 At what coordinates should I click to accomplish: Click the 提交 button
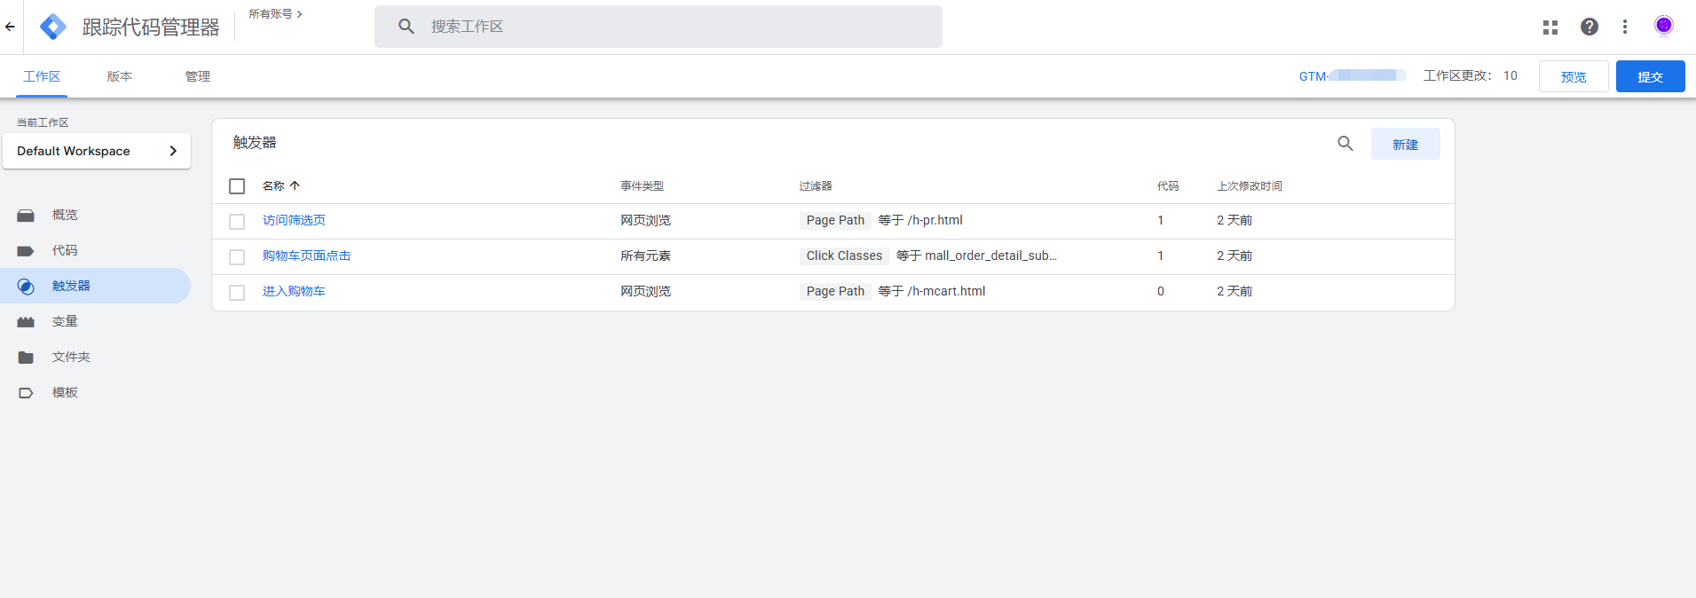point(1651,76)
